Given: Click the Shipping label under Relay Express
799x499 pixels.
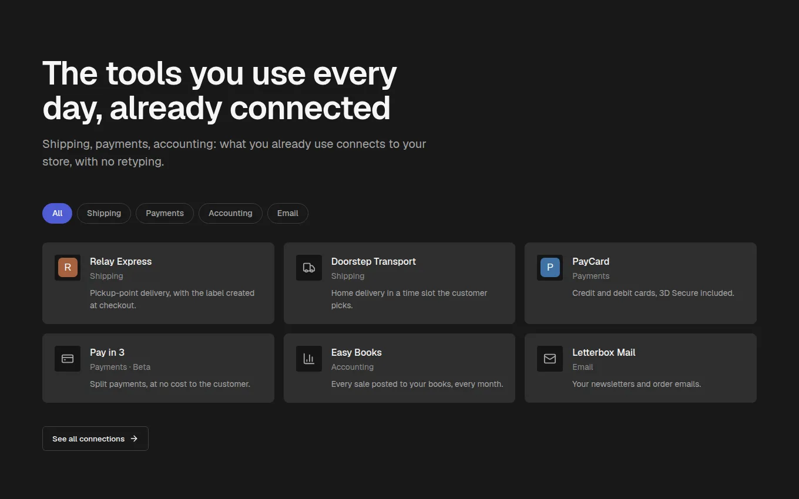Looking at the screenshot, I should pos(106,276).
